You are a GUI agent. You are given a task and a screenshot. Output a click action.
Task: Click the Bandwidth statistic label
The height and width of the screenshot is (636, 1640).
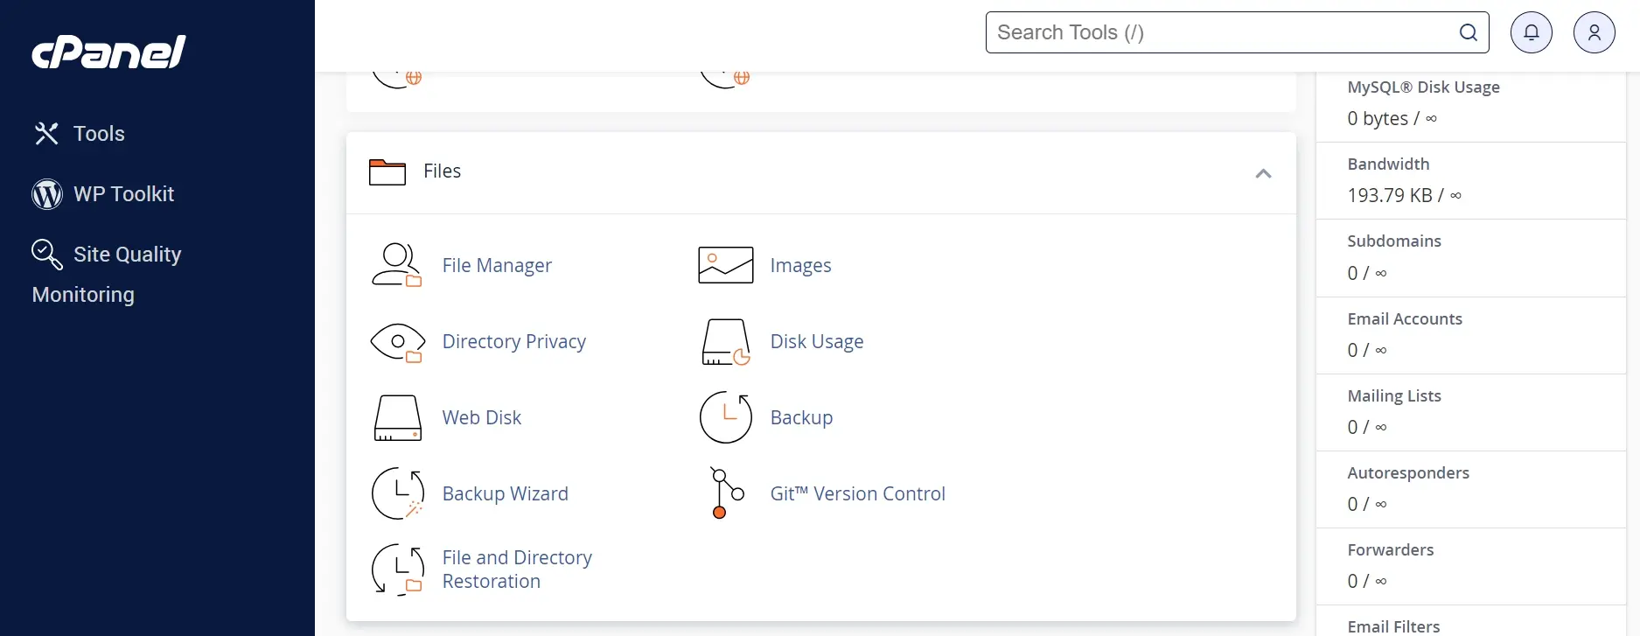pos(1388,164)
